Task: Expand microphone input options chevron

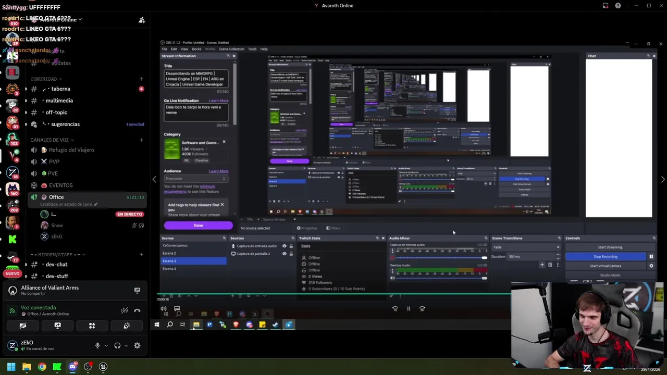Action: (x=106, y=345)
